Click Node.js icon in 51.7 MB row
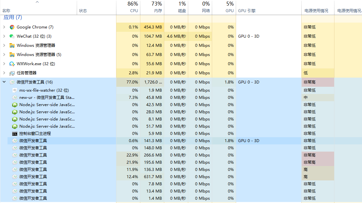362x203 pixels. click(x=15, y=126)
